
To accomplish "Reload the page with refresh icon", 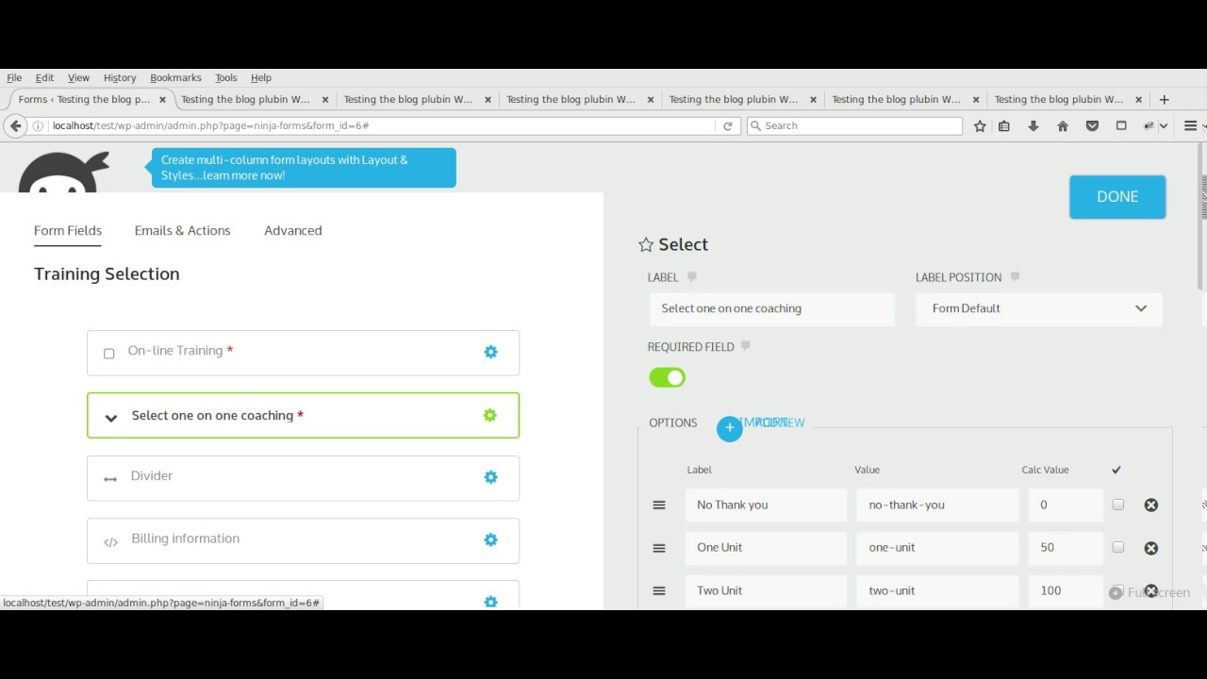I will tap(727, 125).
